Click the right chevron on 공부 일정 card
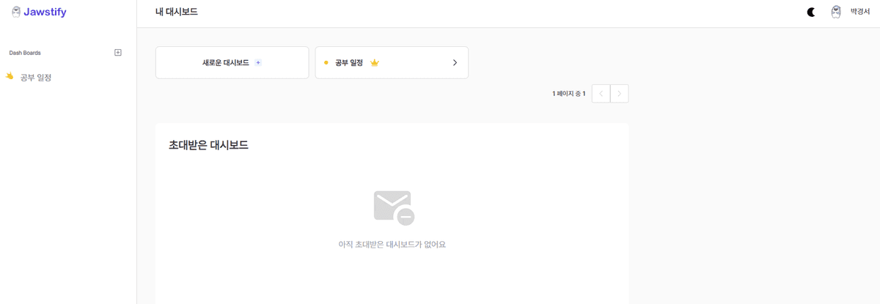Viewport: 880px width, 304px height. [455, 63]
